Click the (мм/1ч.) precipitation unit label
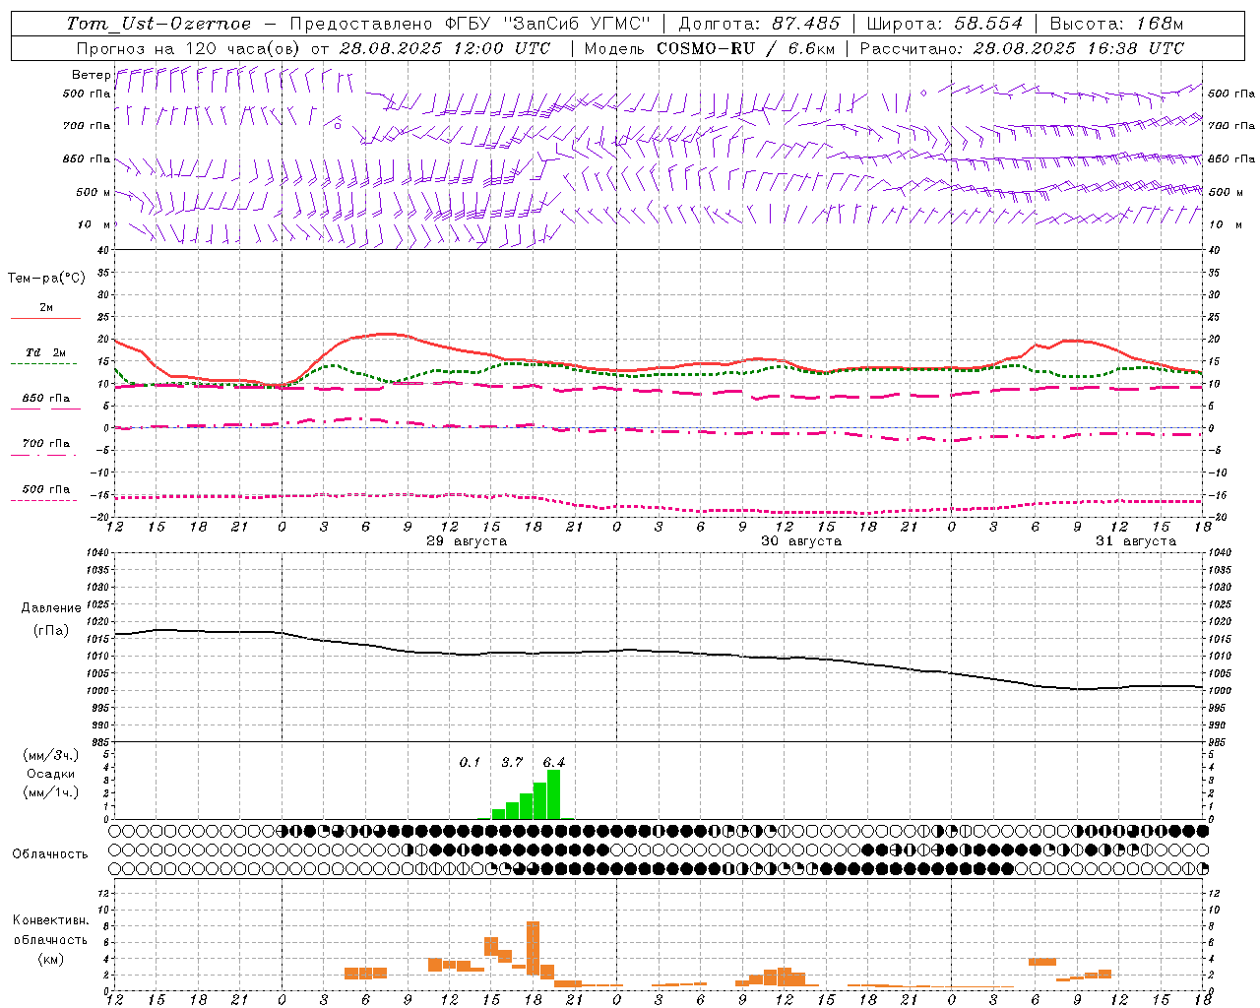The width and height of the screenshot is (1260, 1008). click(50, 792)
